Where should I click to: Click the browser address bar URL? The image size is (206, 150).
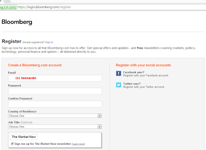coord(44,7)
